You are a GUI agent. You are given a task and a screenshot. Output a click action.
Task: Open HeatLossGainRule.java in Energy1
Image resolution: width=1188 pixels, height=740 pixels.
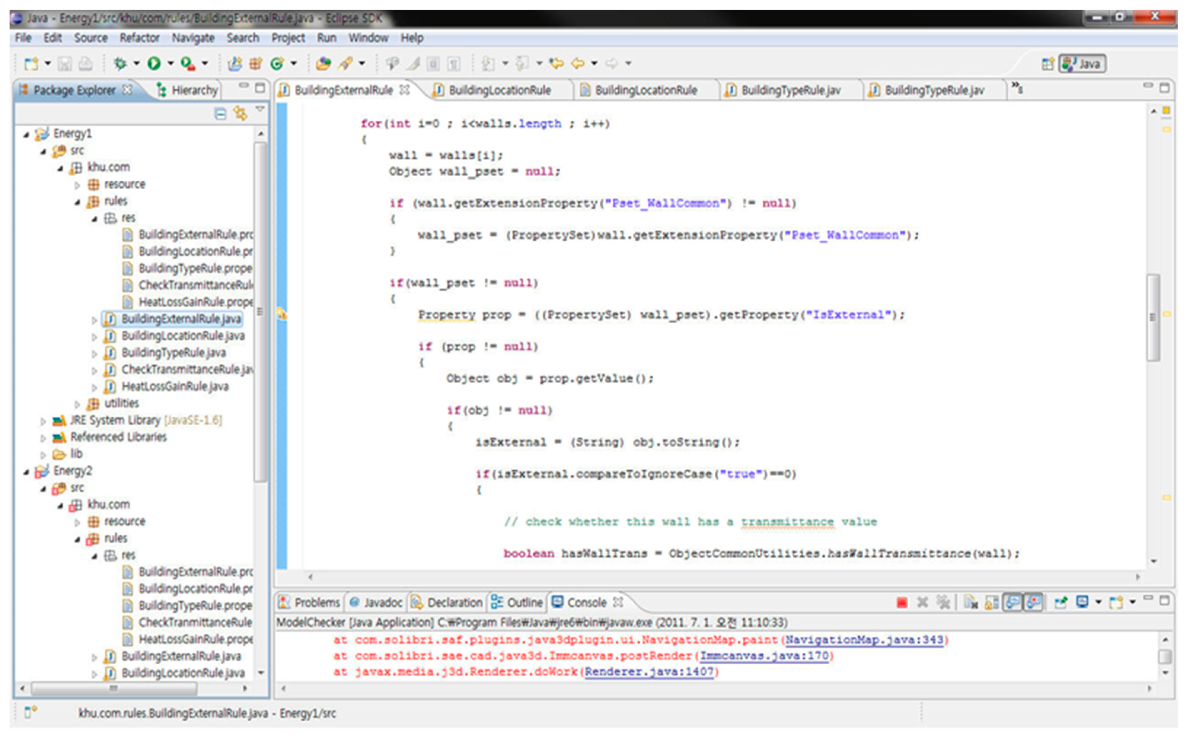(x=175, y=387)
